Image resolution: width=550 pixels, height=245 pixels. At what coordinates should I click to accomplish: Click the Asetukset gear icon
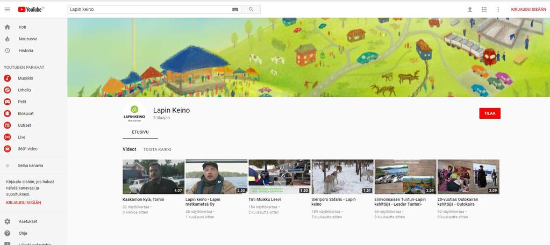pos(8,221)
